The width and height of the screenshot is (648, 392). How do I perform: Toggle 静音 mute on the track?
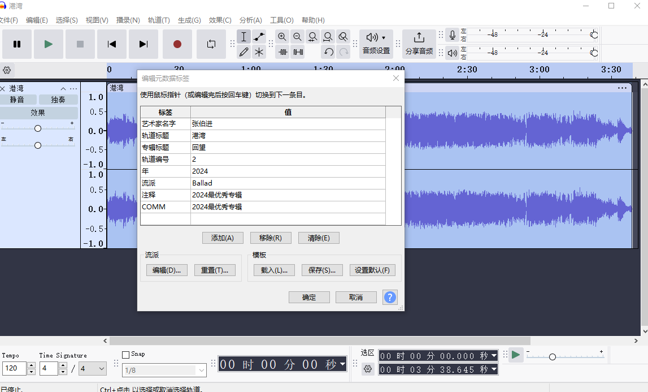pyautogui.click(x=18, y=100)
